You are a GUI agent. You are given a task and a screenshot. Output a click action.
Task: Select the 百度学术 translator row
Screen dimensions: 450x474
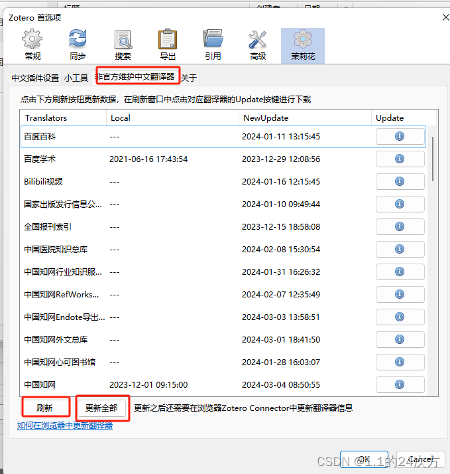click(223, 159)
